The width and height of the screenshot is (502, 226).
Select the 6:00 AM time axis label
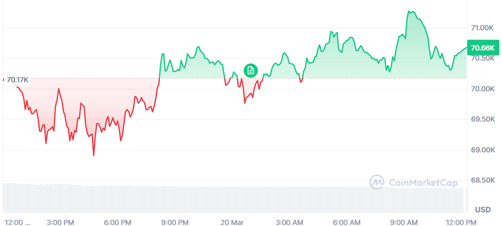pyautogui.click(x=348, y=222)
